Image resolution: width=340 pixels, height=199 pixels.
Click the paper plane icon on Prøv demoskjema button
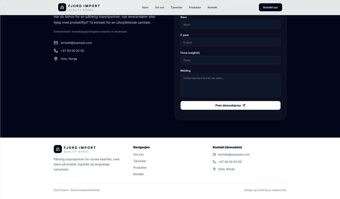(244, 106)
